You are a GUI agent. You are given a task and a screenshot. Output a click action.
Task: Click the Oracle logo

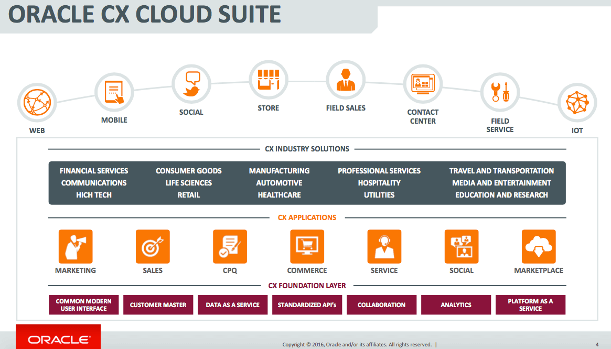(58, 340)
